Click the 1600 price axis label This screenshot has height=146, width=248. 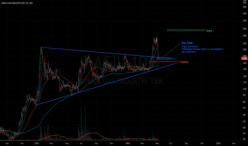(x=245, y=63)
